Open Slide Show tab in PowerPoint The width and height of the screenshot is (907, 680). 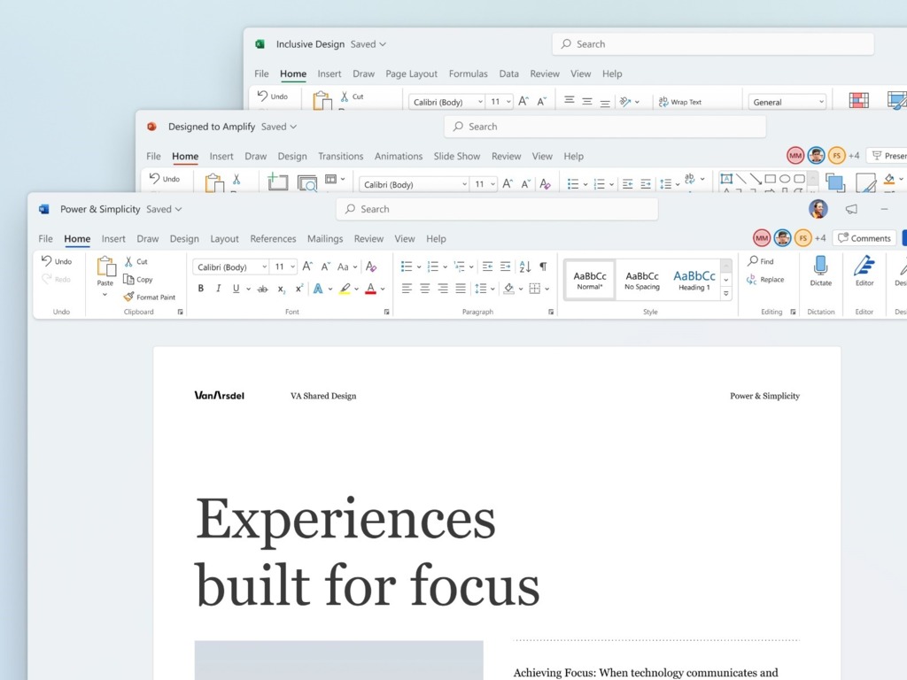tap(457, 156)
